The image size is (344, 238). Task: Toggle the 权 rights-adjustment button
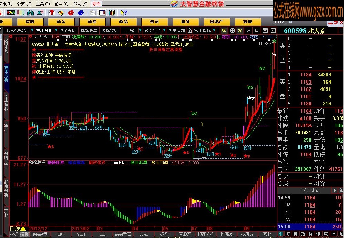[x=240, y=30]
